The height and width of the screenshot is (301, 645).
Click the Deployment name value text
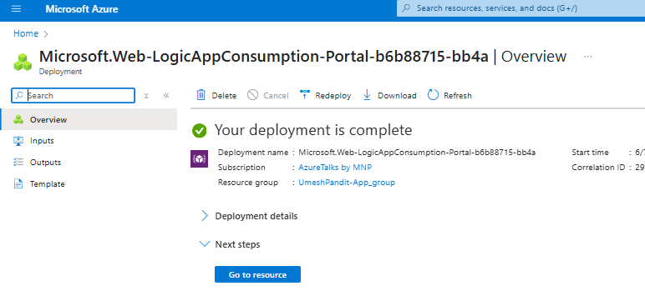click(417, 153)
